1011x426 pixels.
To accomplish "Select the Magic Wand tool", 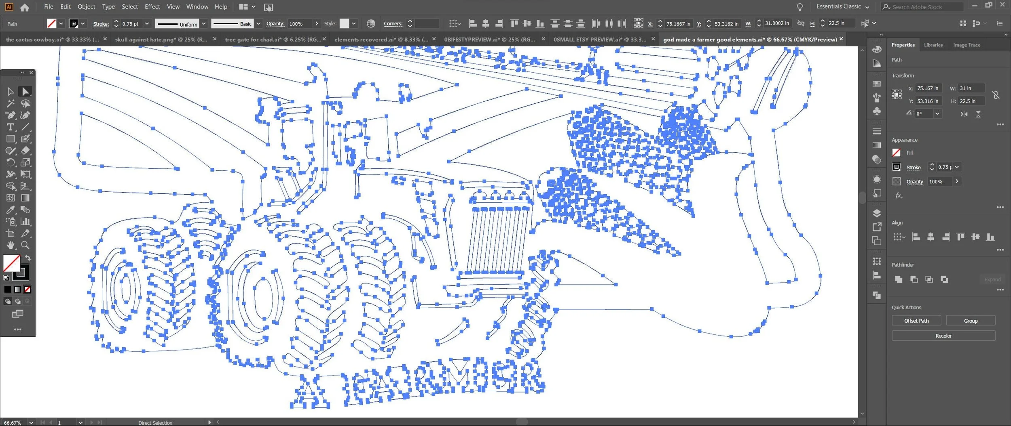I will pos(11,104).
